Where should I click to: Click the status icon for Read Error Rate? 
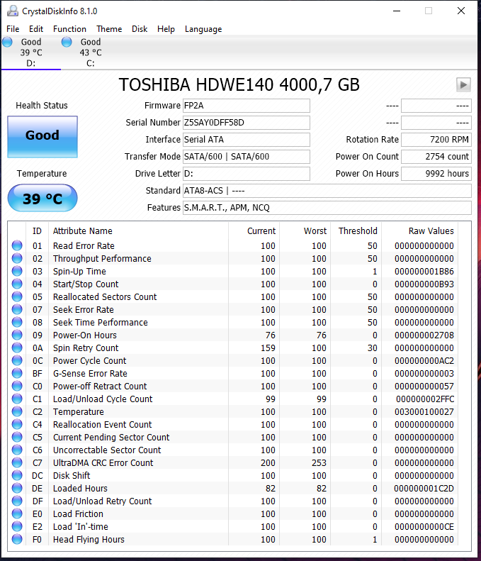[17, 245]
